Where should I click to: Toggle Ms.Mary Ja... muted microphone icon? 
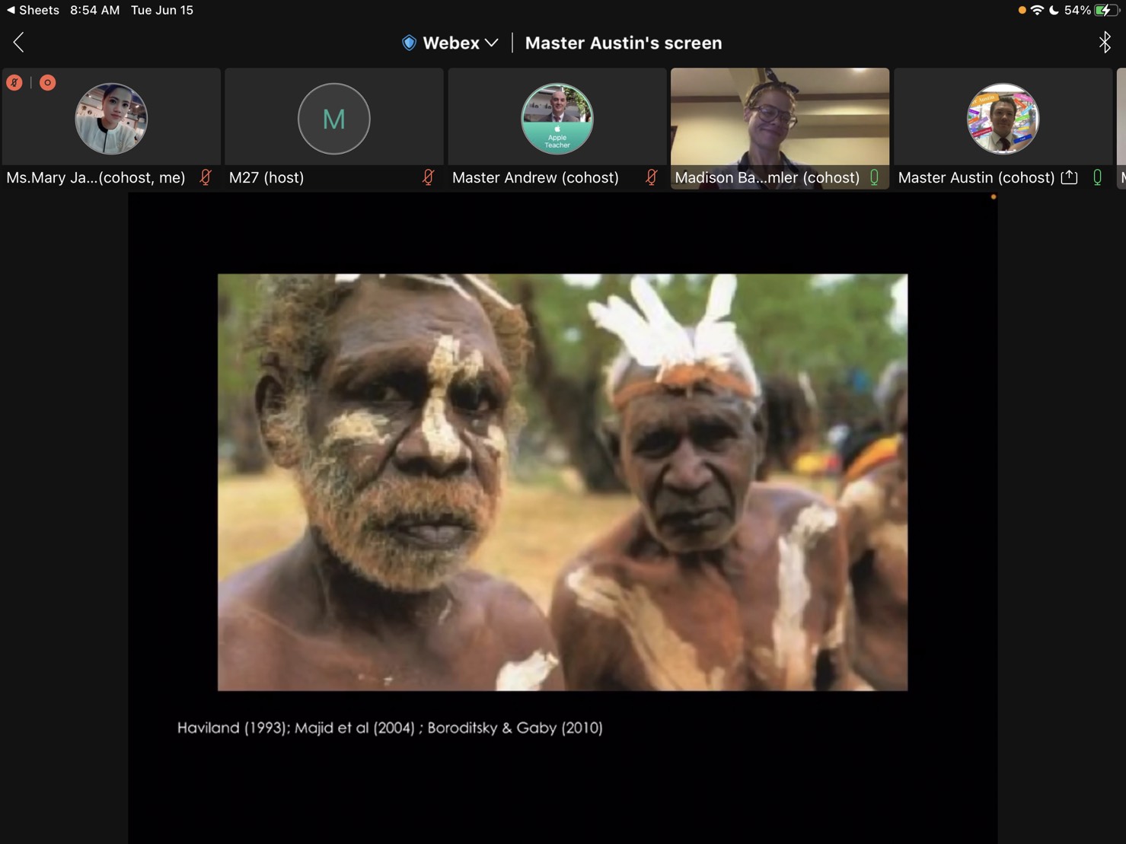[x=206, y=177]
